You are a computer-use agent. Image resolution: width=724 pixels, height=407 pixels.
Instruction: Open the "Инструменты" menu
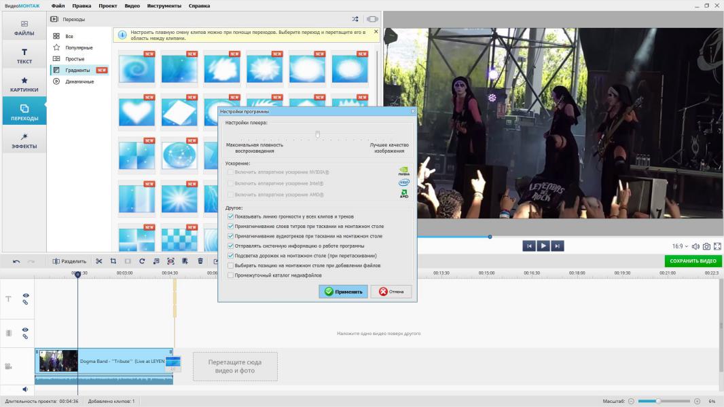click(x=164, y=5)
